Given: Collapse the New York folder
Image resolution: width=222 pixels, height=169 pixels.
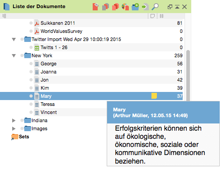Looking at the screenshot, I should [x=14, y=56].
